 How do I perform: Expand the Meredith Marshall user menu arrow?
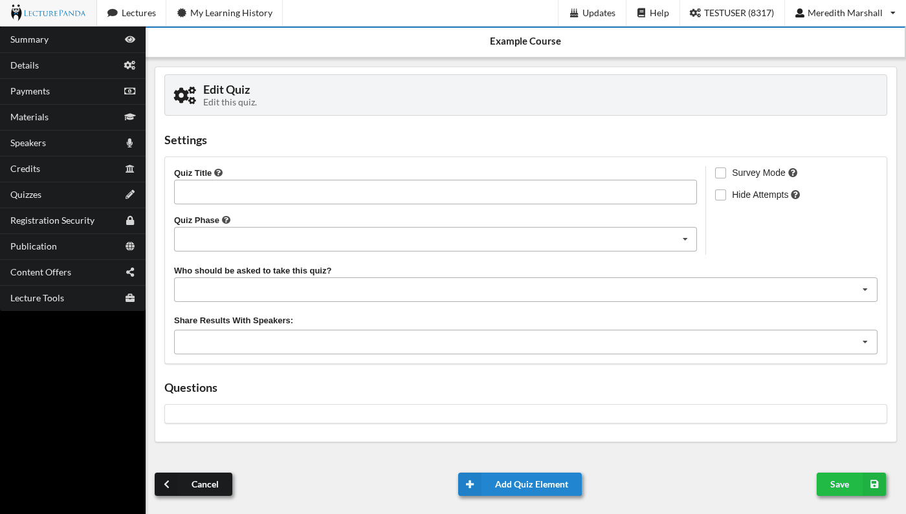tap(893, 13)
